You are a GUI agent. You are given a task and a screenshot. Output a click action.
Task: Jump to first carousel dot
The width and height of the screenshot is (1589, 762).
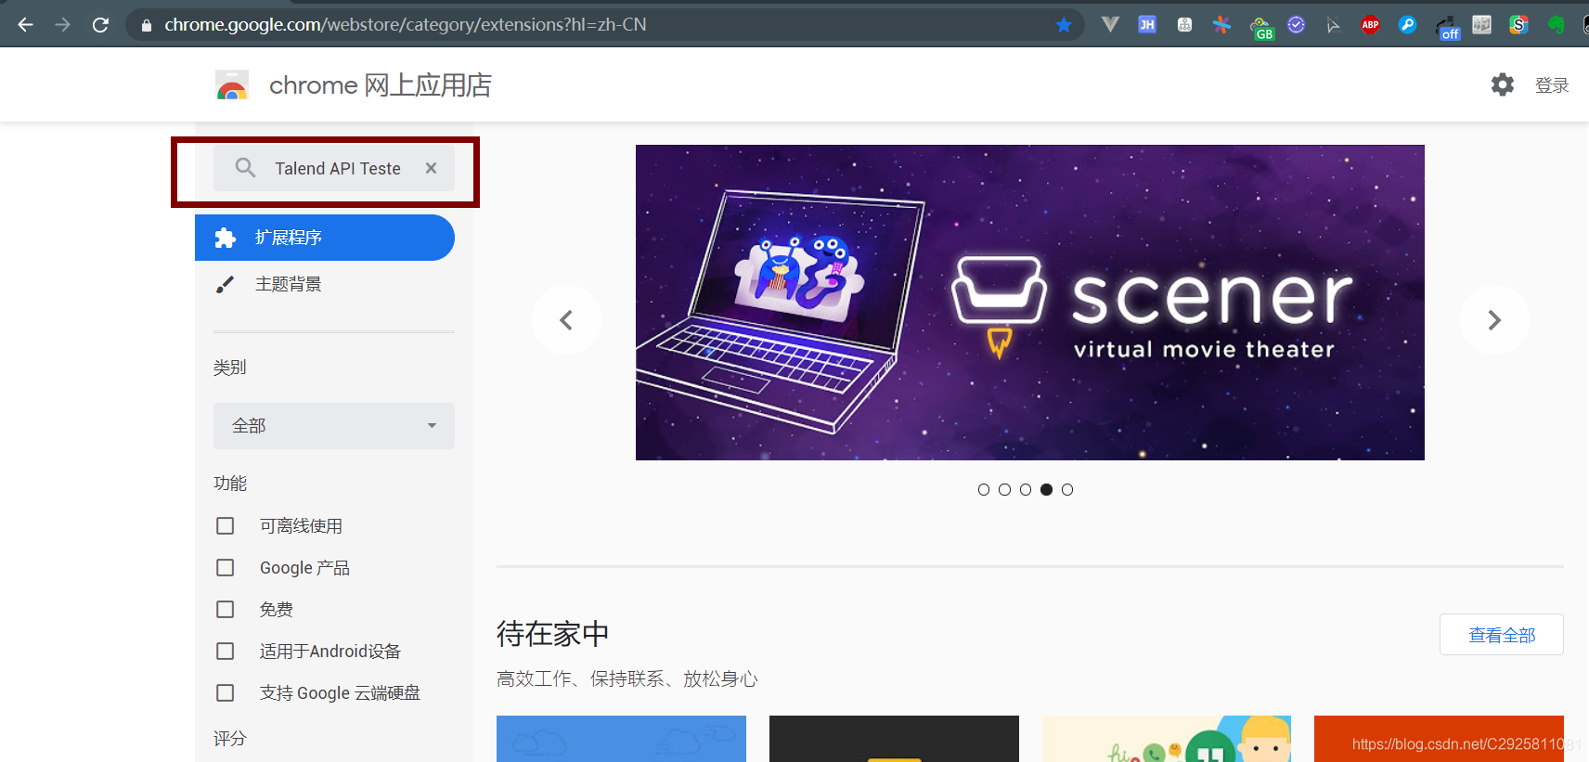[x=984, y=490]
